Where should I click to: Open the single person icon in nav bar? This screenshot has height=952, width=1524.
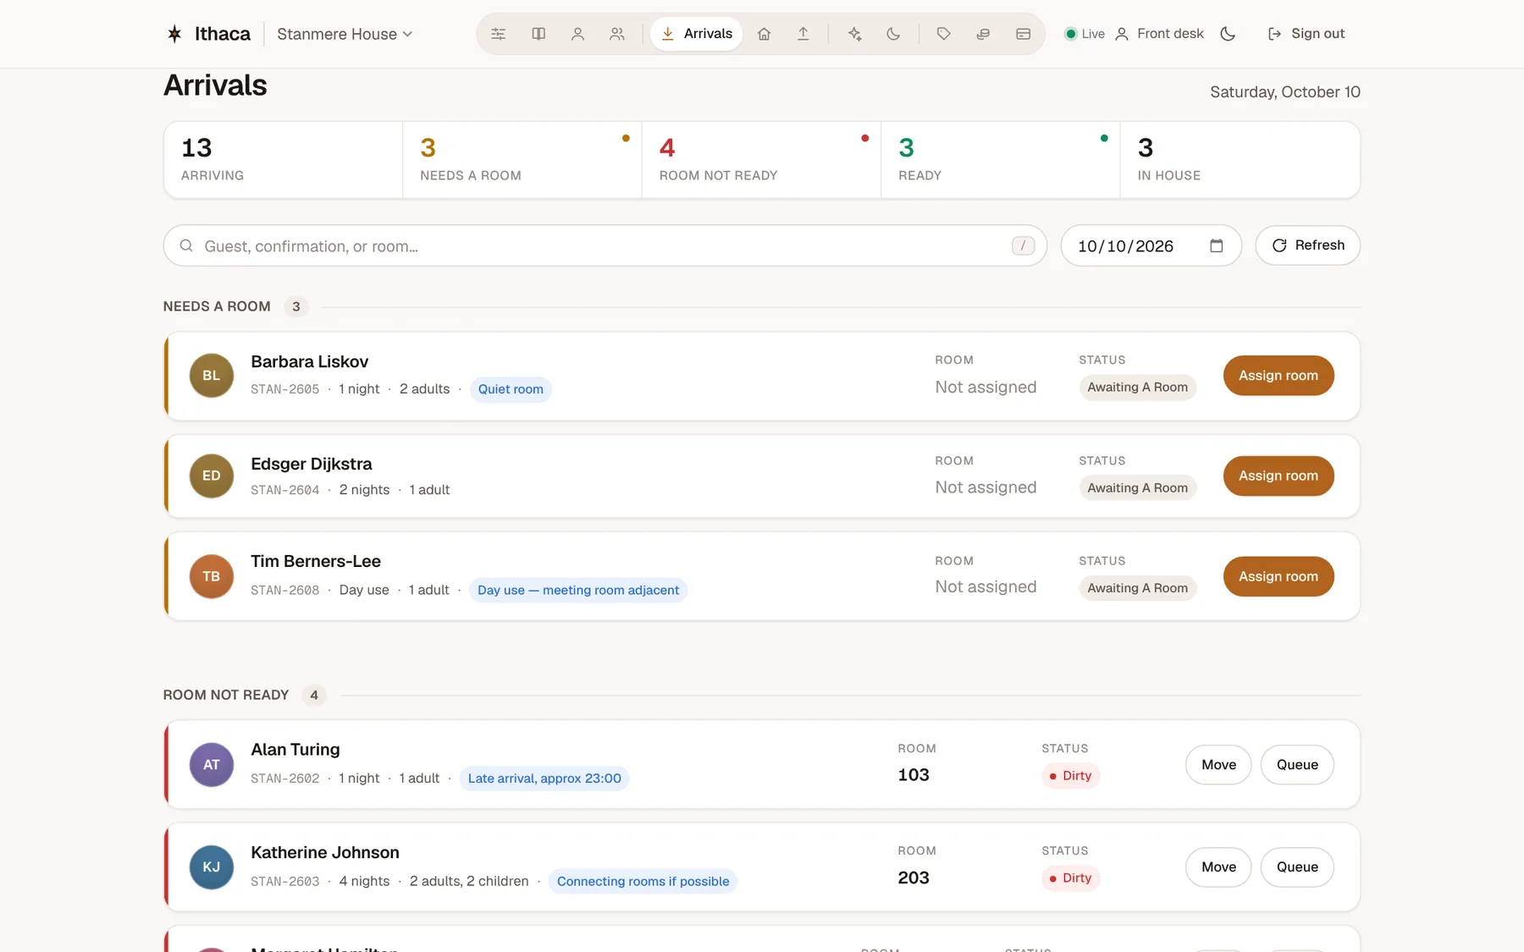tap(577, 34)
